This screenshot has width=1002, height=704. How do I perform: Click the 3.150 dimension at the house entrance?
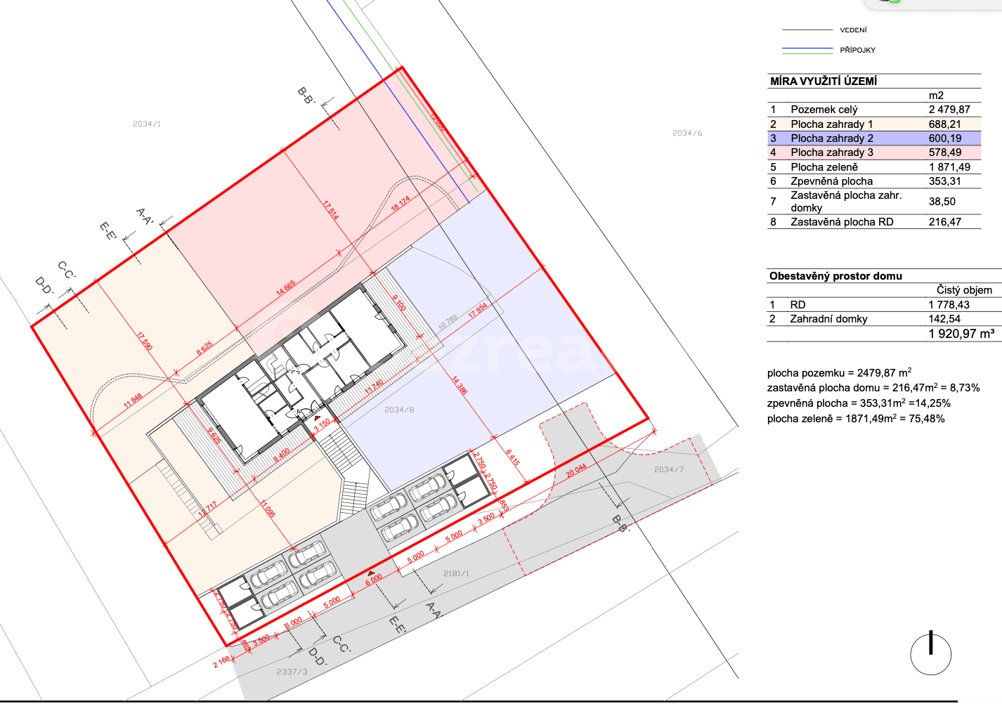tap(322, 424)
